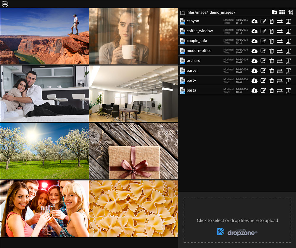Rename coffee_window using text icon

click(288, 31)
